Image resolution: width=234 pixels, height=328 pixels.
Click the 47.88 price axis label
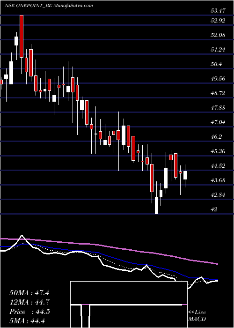coord(218,108)
